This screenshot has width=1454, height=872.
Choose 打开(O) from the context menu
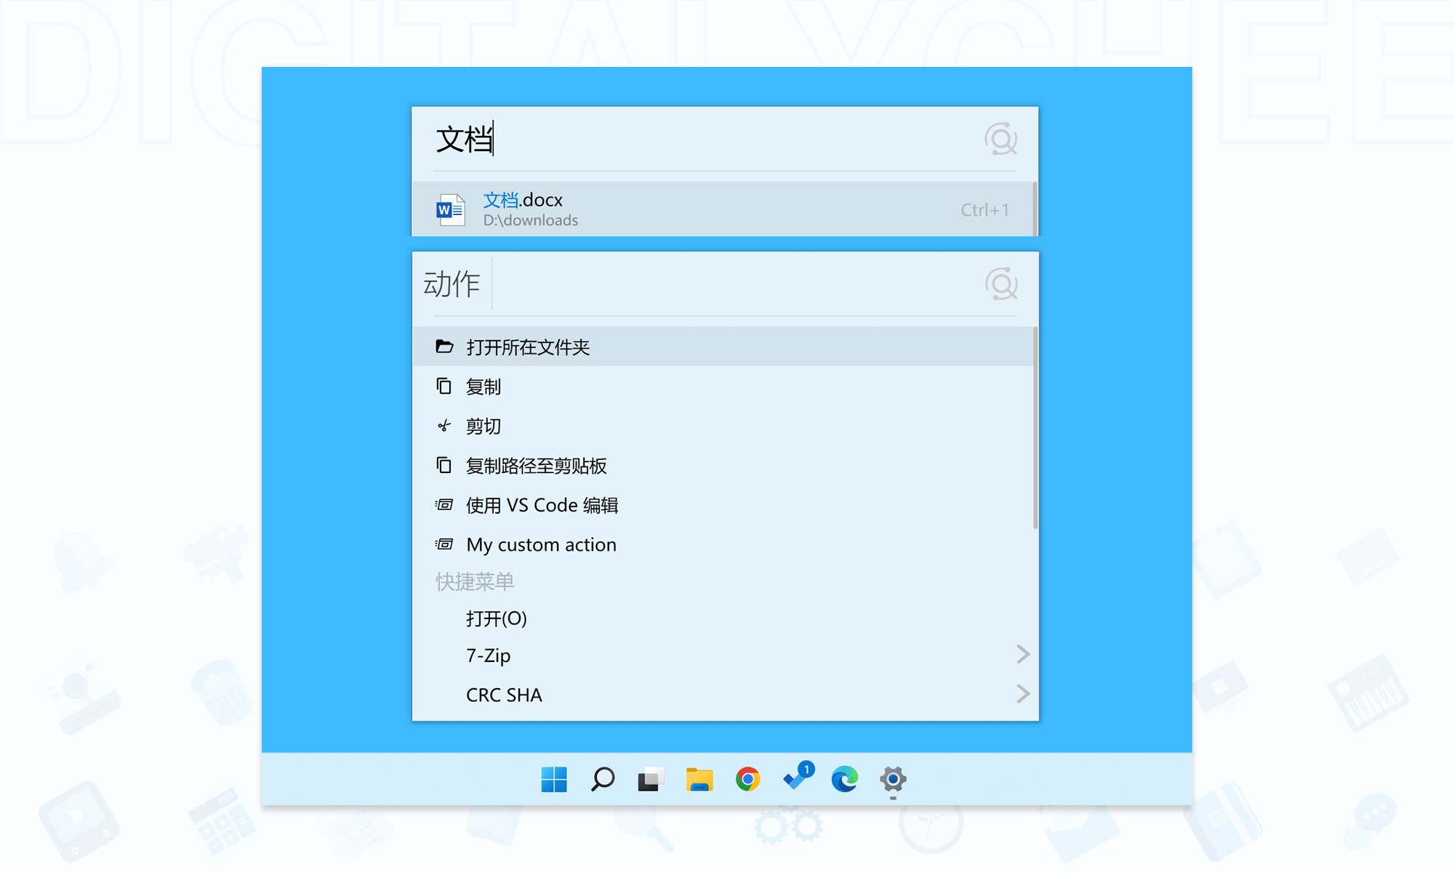[x=497, y=618]
